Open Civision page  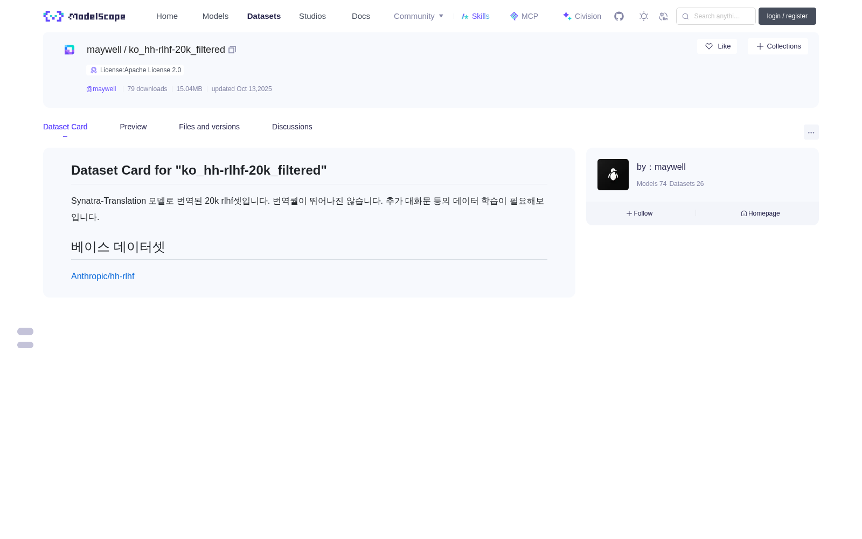582,16
